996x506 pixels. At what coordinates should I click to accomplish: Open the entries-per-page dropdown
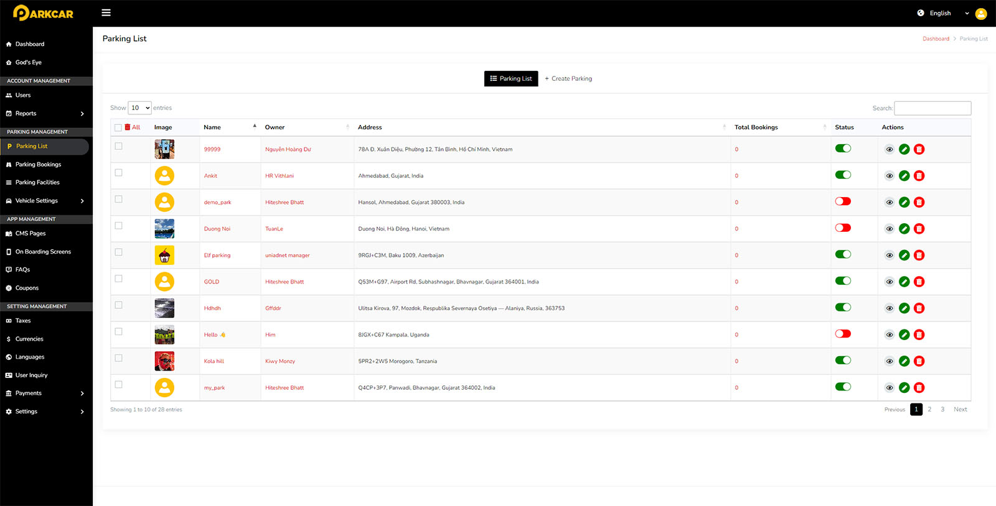coord(139,108)
